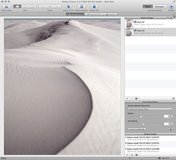Open the Photo Browser
176x160 pixels.
coord(82,7)
